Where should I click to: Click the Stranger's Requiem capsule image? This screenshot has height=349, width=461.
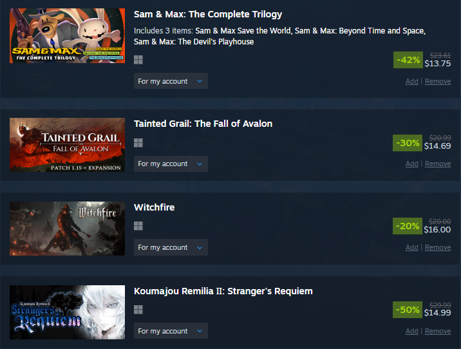(x=68, y=312)
